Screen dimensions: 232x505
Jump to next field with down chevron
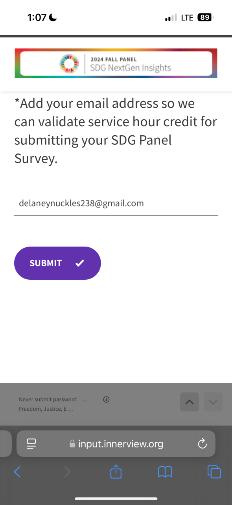pos(213,402)
